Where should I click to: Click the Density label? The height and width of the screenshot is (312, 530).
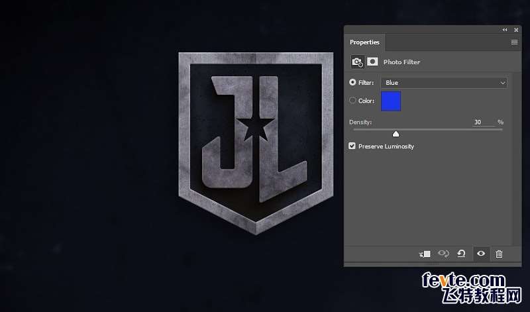click(360, 122)
